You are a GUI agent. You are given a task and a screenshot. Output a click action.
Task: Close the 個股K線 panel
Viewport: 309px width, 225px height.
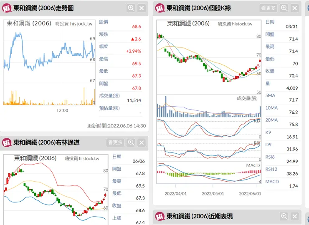(x=295, y=8)
